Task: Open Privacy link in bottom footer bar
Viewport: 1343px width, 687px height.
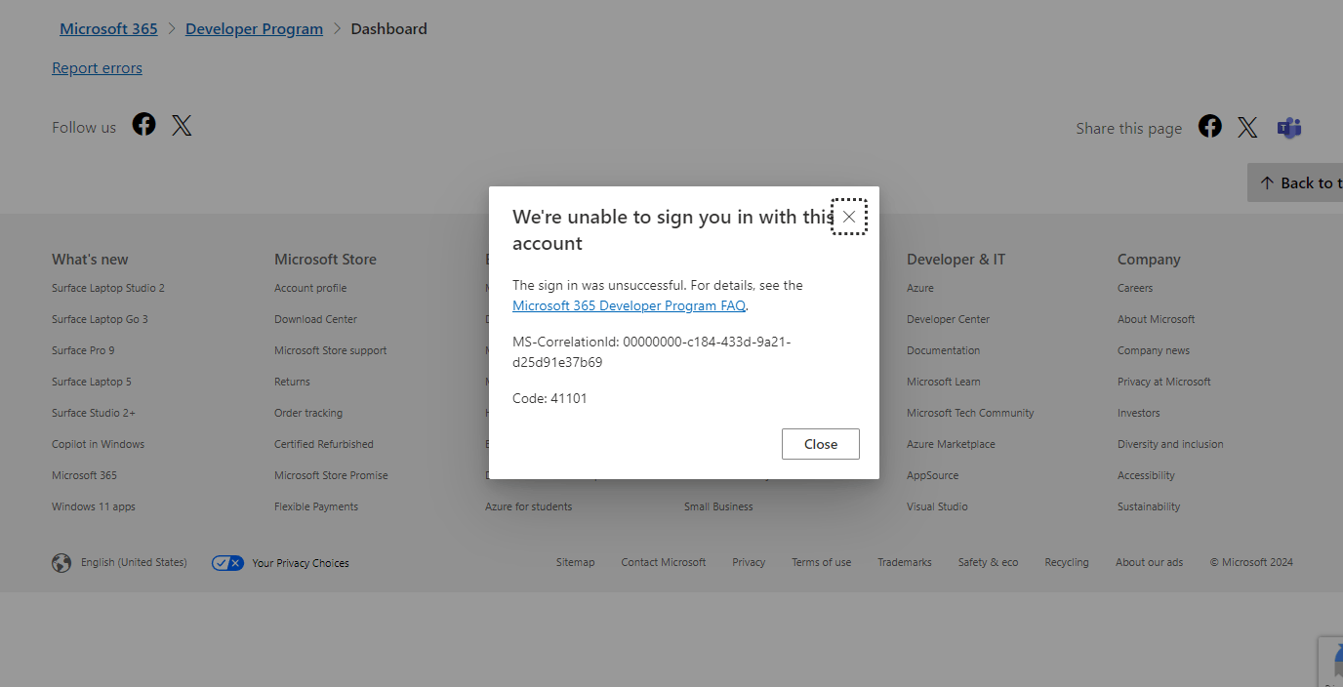Action: (x=749, y=562)
